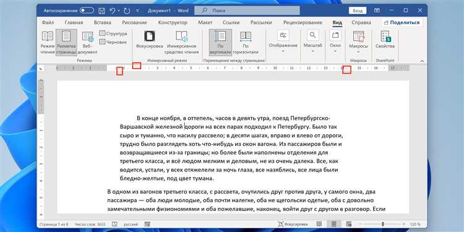Click the Поиск search box
This screenshot has height=232, width=464.
point(247,11)
